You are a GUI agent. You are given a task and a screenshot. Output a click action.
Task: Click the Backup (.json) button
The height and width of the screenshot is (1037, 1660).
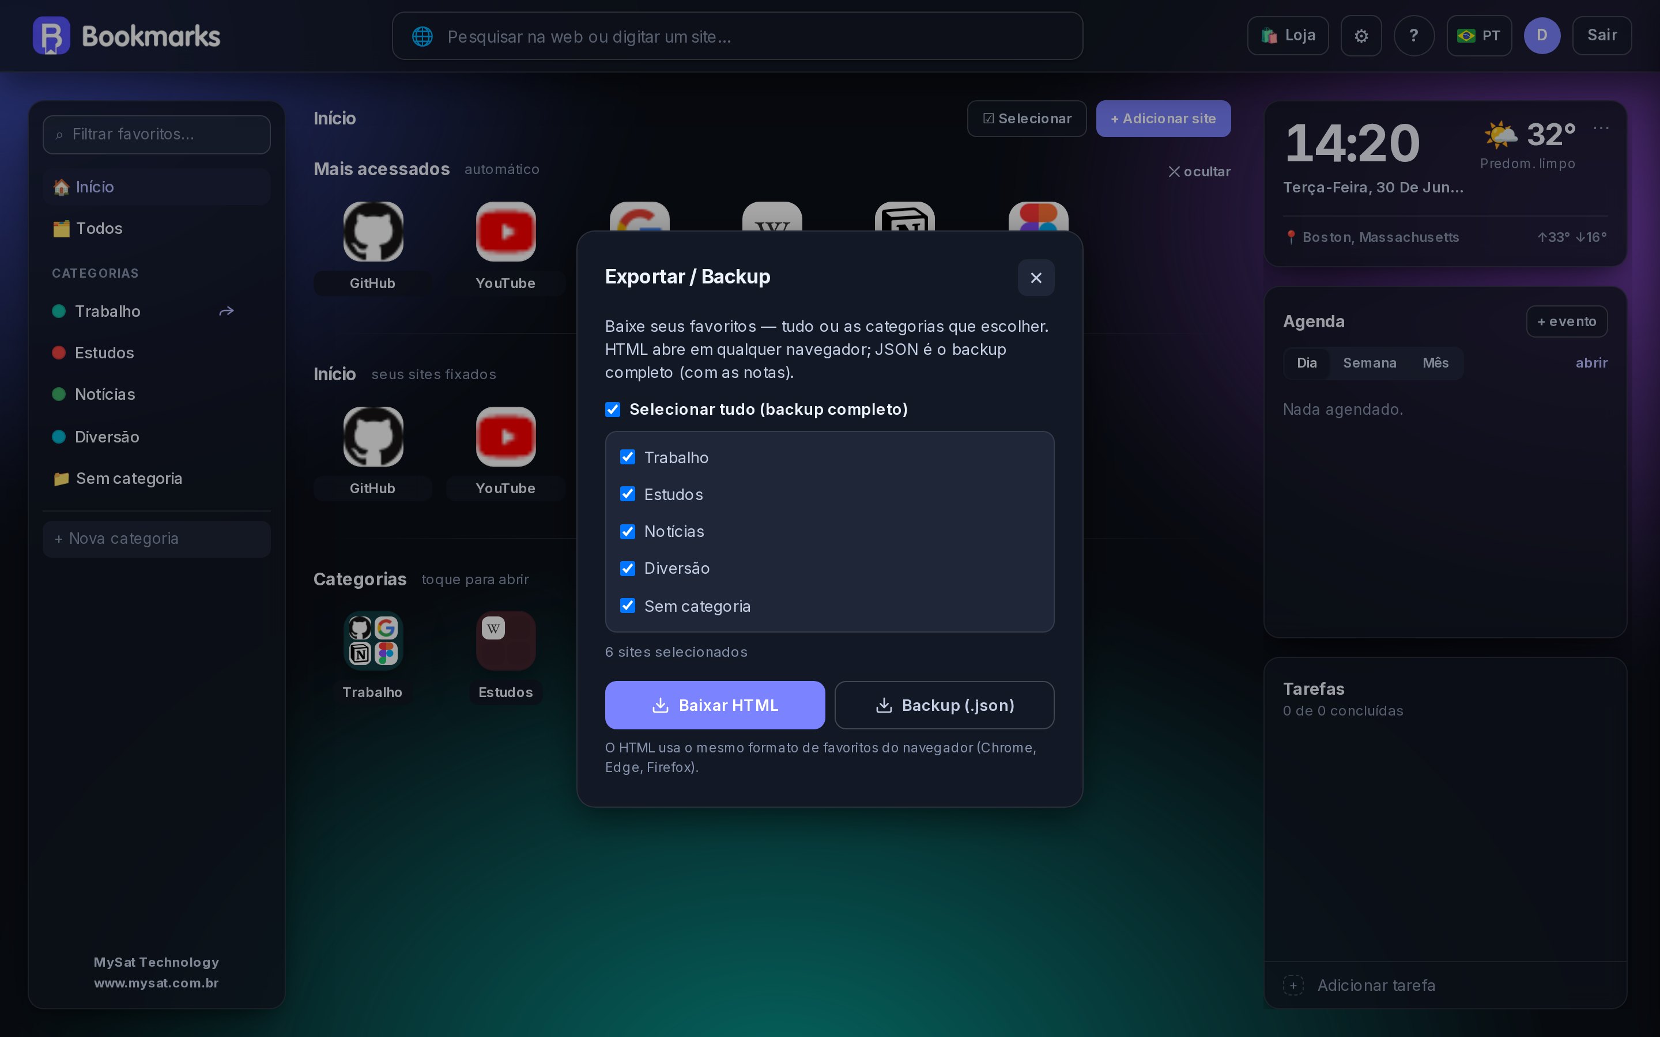944,705
